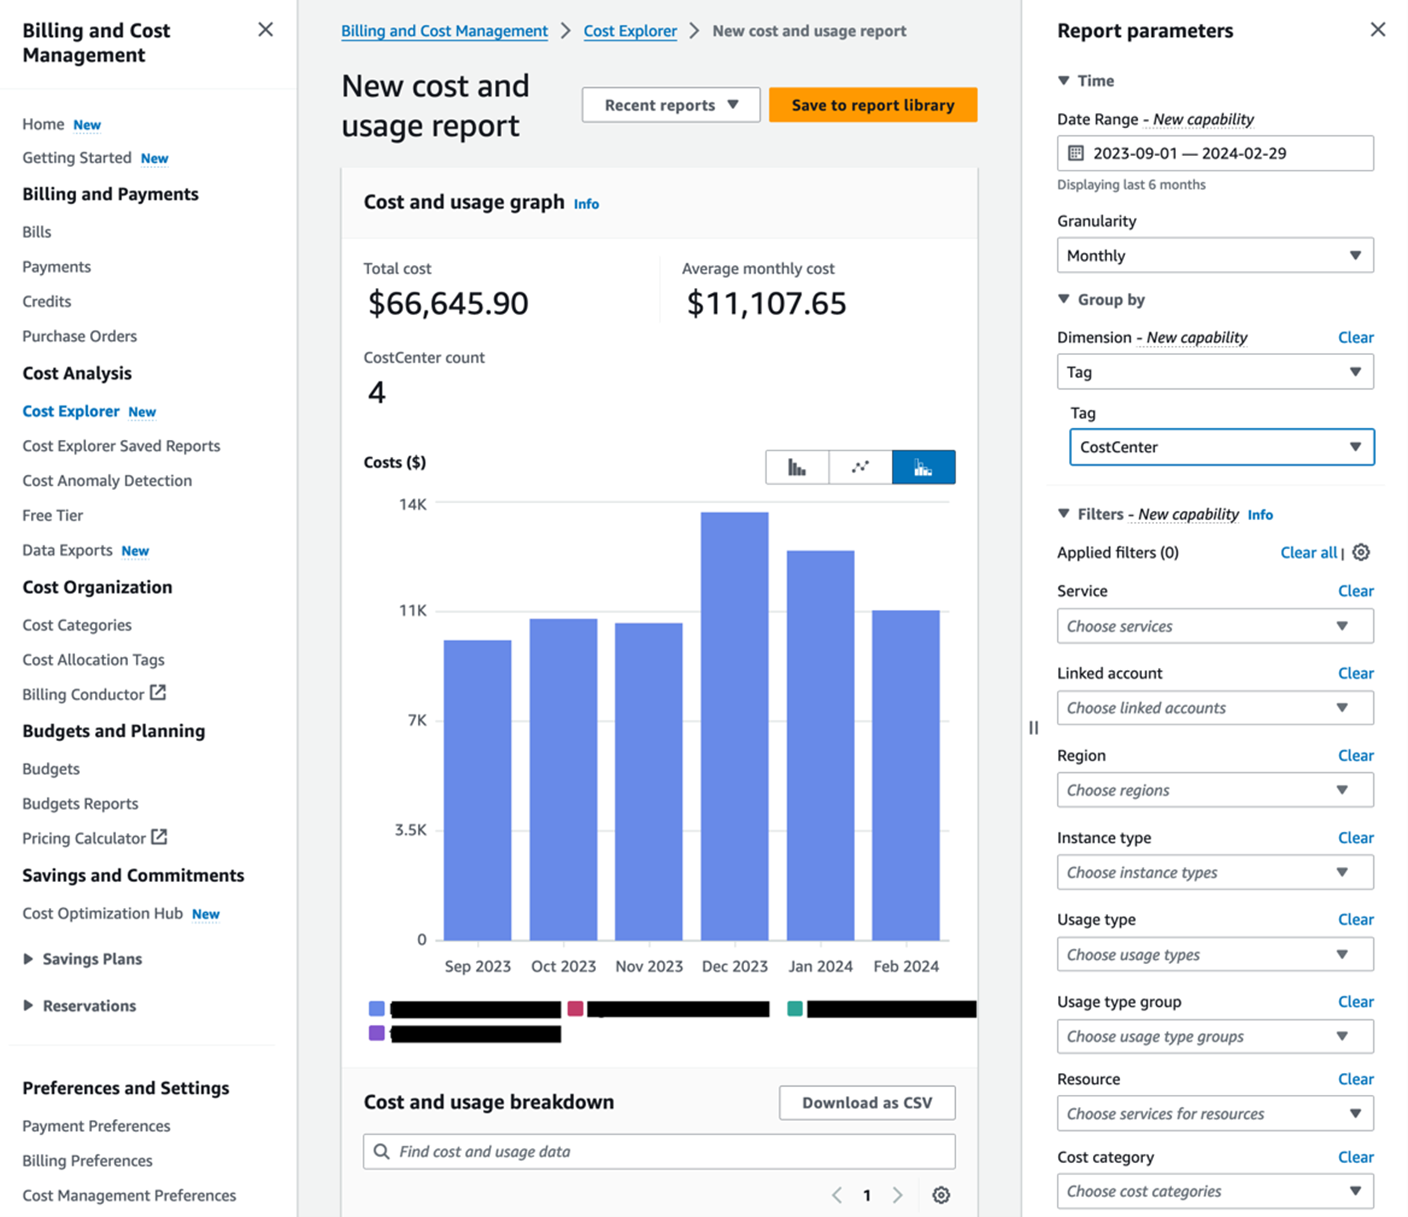Open filter settings gear next to Clear all
This screenshot has width=1408, height=1217.
tap(1361, 553)
